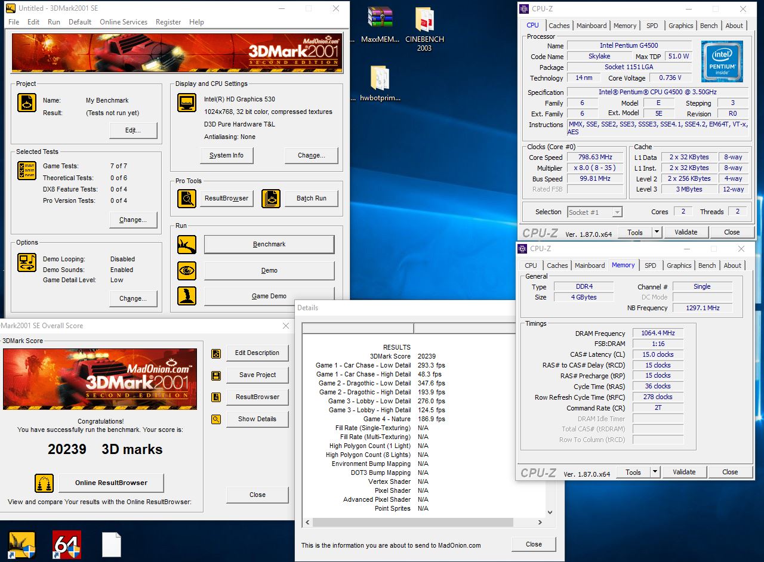Click the Selected Tests checklist icon
This screenshot has width=764, height=562.
(26, 171)
